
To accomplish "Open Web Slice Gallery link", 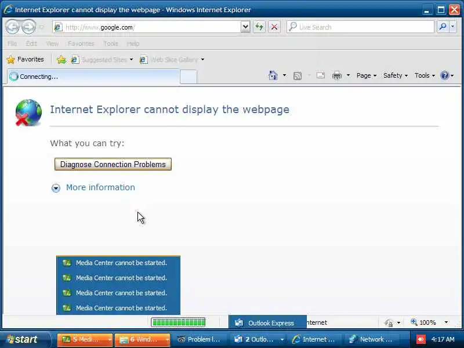I will [x=172, y=60].
